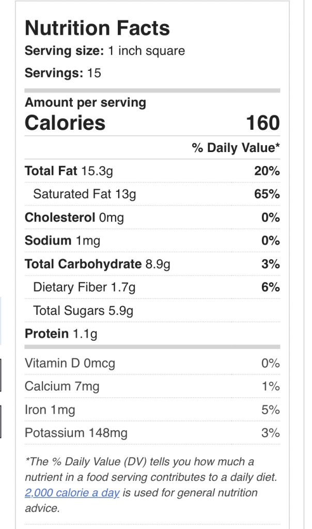Select the Serving size text
This screenshot has height=529, width=312.
pyautogui.click(x=105, y=51)
